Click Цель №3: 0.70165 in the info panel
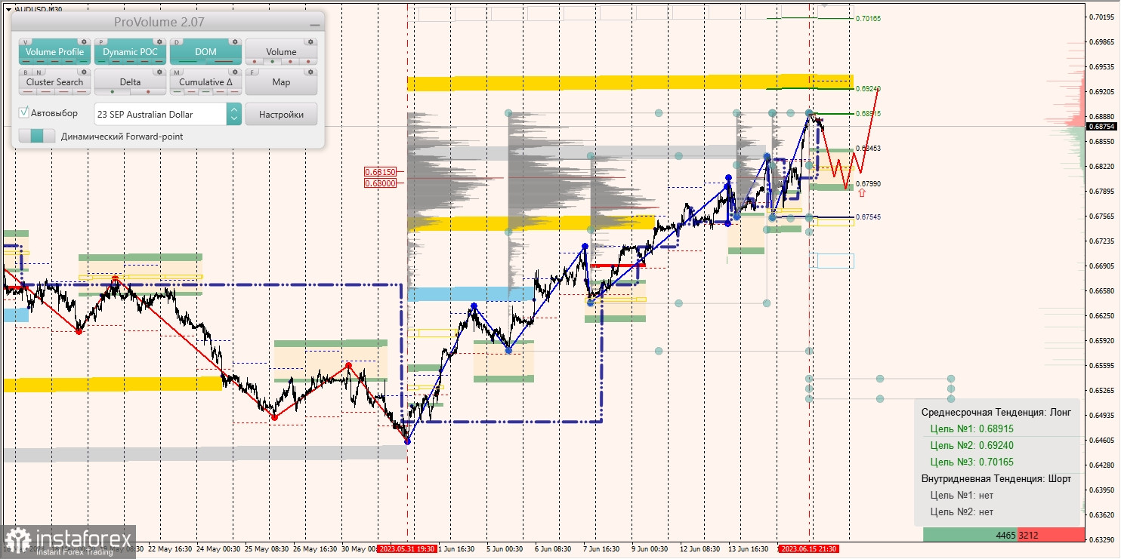Image resolution: width=1121 pixels, height=559 pixels. [971, 462]
